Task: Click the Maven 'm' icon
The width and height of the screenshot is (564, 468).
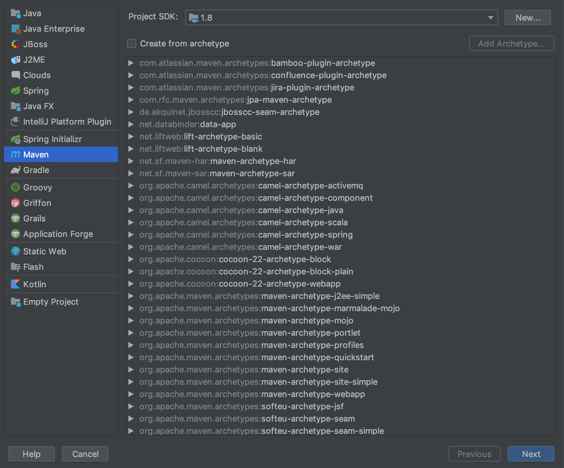Action: tap(15, 155)
